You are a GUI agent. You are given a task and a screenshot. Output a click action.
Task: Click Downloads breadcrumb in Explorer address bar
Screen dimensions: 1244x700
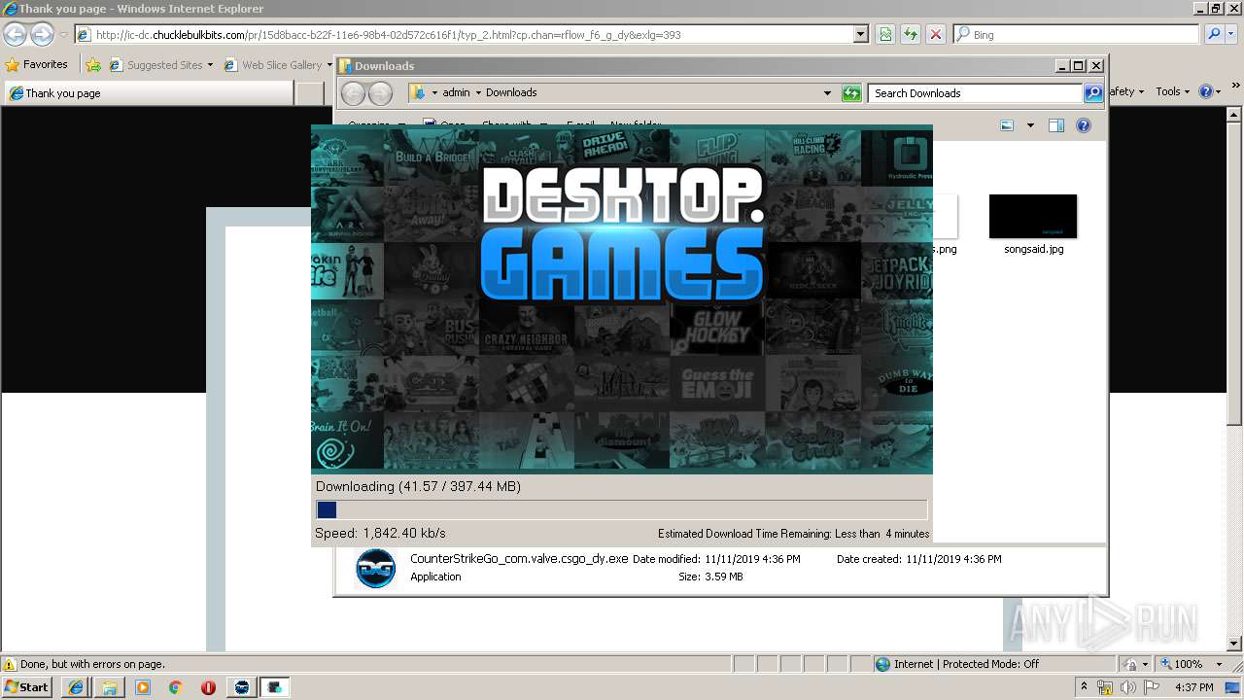pos(511,93)
